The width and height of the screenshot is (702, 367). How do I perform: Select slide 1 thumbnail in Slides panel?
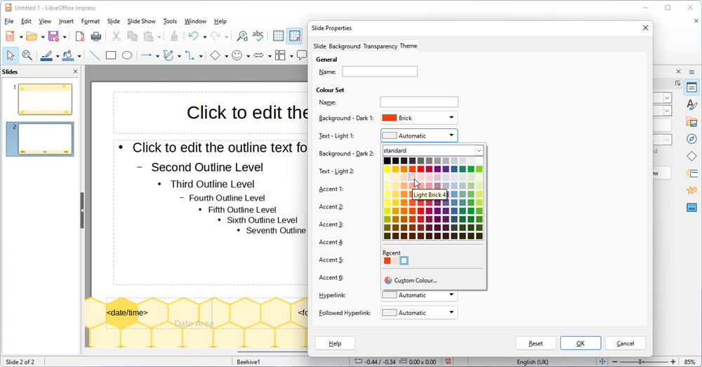(45, 99)
